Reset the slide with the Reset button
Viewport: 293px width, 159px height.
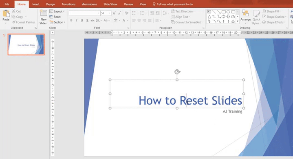click(55, 17)
